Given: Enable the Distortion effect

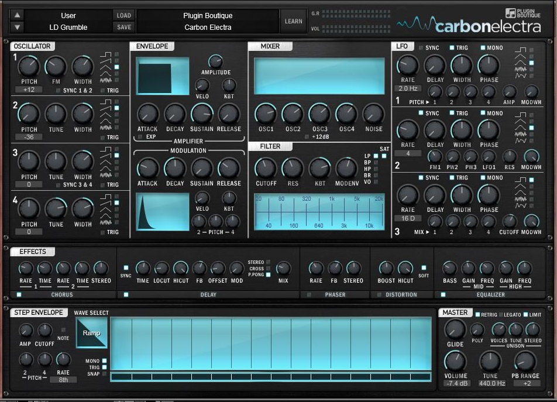Looking at the screenshot, I should pos(379,294).
